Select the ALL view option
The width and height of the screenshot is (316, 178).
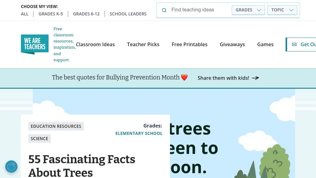coord(25,14)
